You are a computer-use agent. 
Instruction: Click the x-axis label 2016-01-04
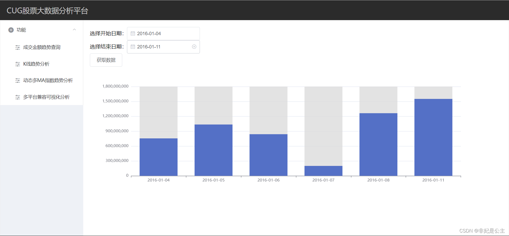click(159, 180)
